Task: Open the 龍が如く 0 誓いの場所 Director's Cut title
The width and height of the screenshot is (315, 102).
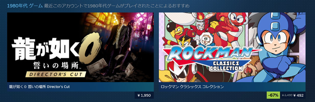Action: [x=39, y=87]
